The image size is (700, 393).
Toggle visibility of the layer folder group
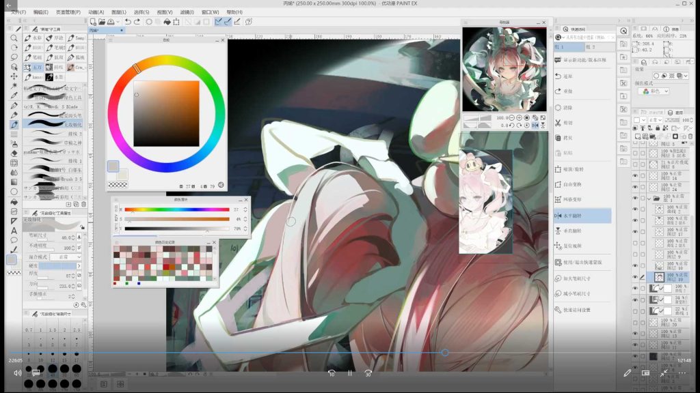(635, 198)
